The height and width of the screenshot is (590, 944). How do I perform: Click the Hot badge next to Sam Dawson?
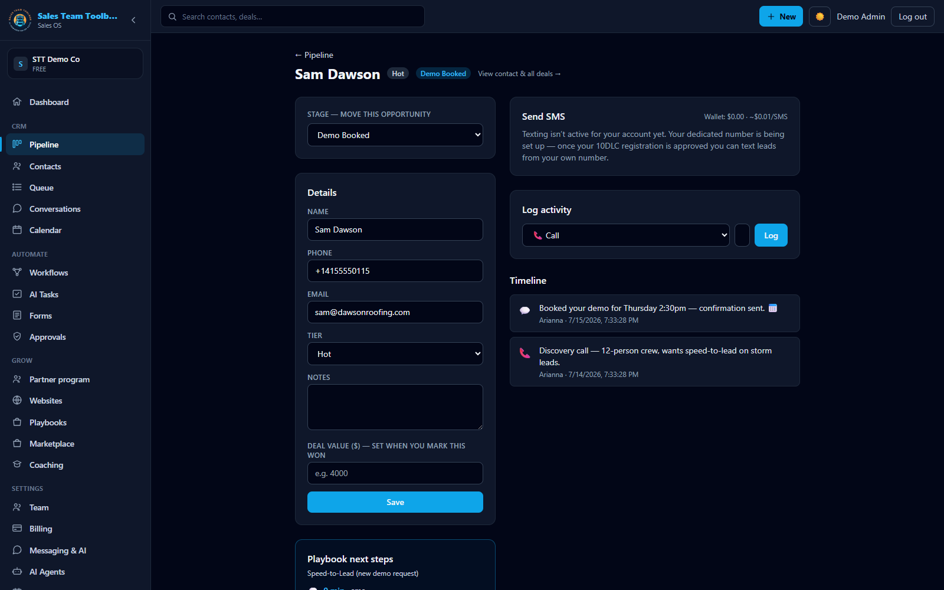398,74
